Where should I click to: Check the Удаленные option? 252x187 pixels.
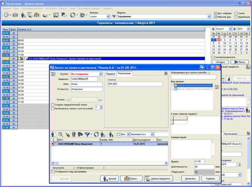pyautogui.click(x=236, y=17)
